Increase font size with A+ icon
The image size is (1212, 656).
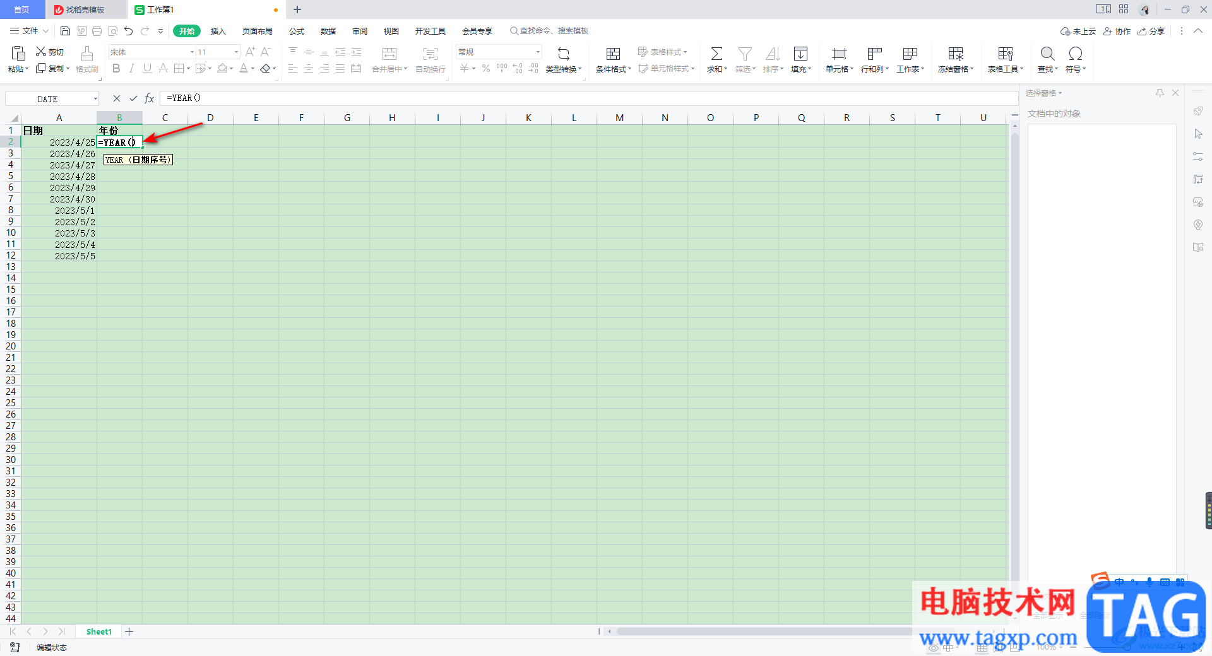coord(250,52)
